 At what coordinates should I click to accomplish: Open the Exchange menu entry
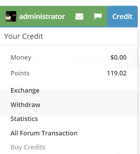point(25,91)
